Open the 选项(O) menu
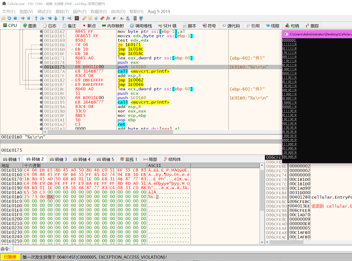This screenshot has height=261, width=352. tap(118, 11)
